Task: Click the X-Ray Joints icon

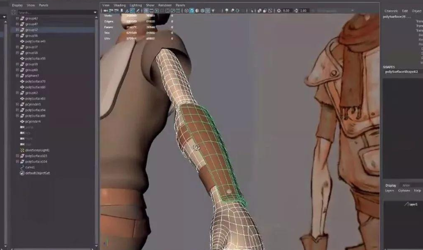Action: coord(270,11)
